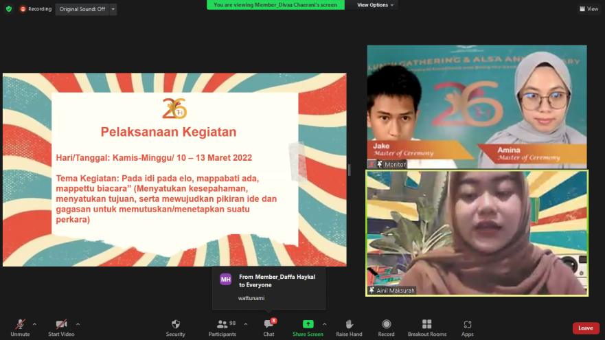
Task: Click the red Leave button
Action: pyautogui.click(x=586, y=328)
